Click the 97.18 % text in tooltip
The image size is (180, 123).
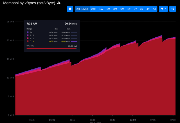[30, 46]
